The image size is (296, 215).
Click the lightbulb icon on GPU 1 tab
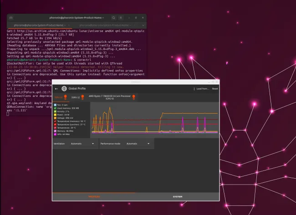[x=82, y=97]
